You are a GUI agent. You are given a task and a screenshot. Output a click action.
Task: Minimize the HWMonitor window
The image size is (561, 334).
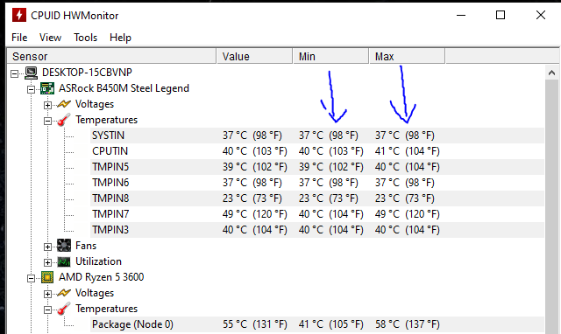tap(461, 16)
